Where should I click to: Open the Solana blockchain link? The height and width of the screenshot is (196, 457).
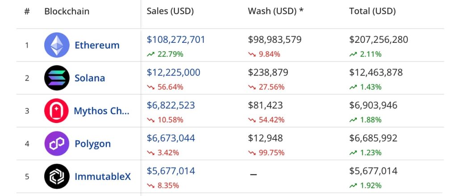point(90,78)
